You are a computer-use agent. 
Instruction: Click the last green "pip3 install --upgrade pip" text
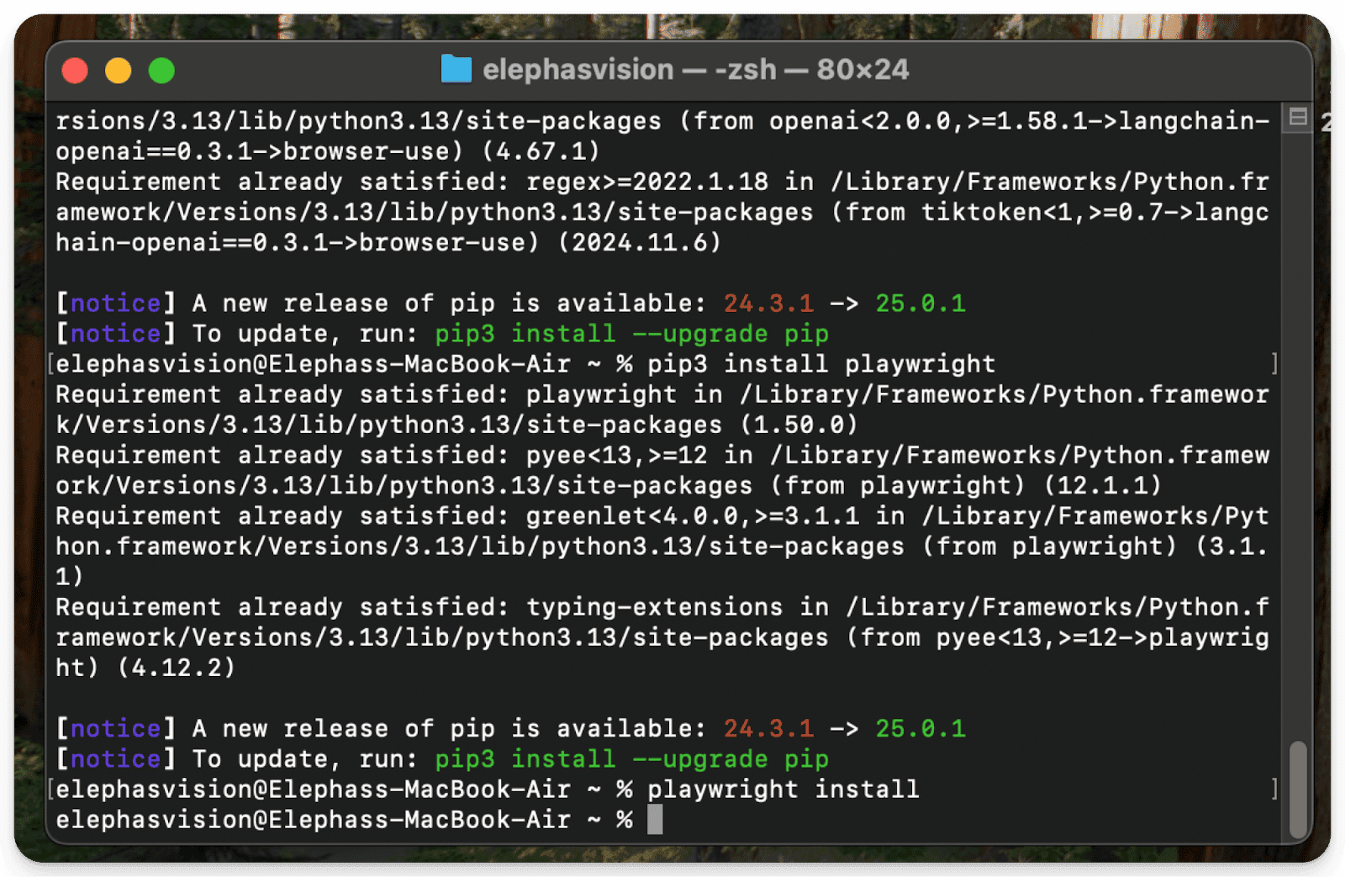631,758
